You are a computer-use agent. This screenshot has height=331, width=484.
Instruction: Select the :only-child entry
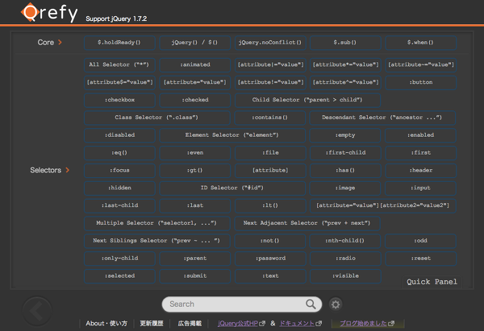(119, 258)
